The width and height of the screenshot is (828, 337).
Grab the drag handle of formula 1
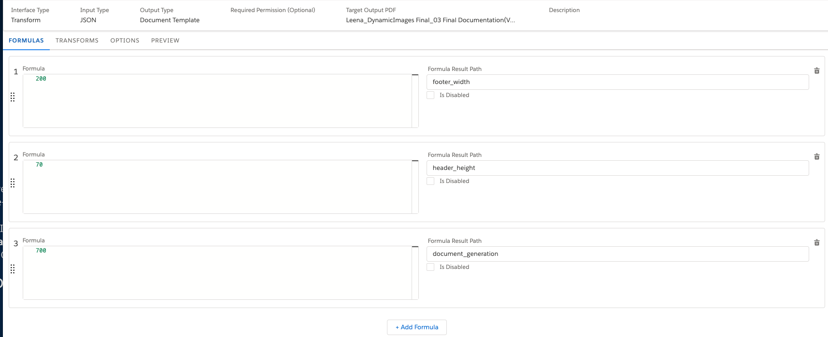click(13, 97)
